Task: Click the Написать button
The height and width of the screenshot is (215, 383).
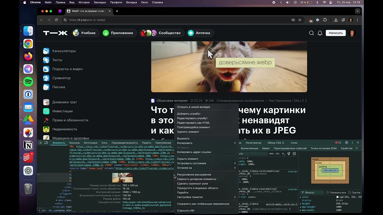Action: click(336, 33)
